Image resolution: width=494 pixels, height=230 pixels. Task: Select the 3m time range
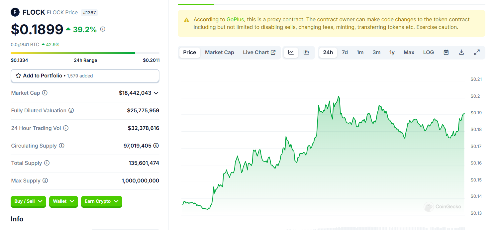[376, 53]
